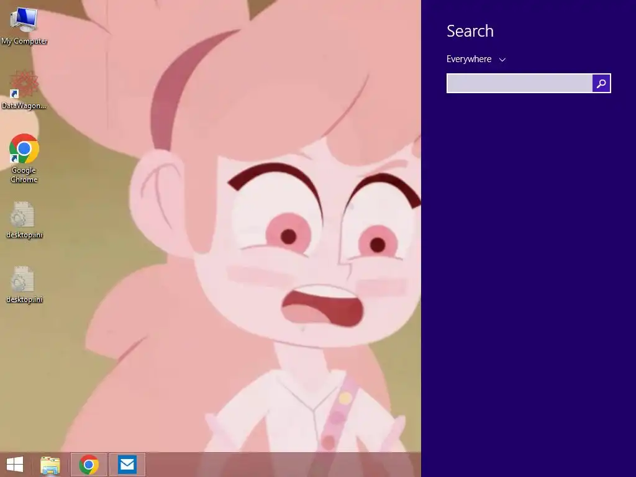Open Google Chrome from the taskbar
The image size is (636, 477).
[x=89, y=465]
